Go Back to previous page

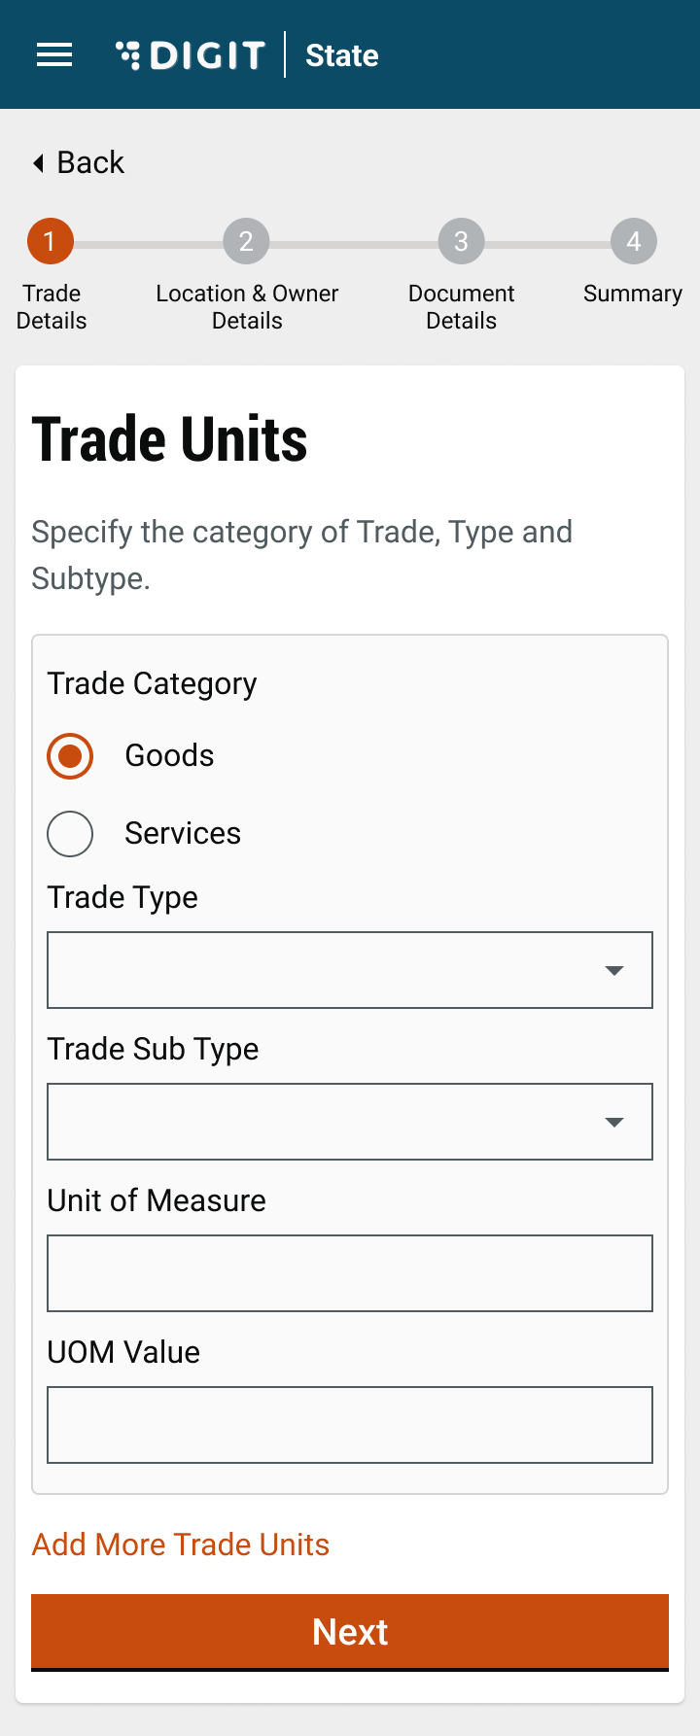tap(90, 162)
